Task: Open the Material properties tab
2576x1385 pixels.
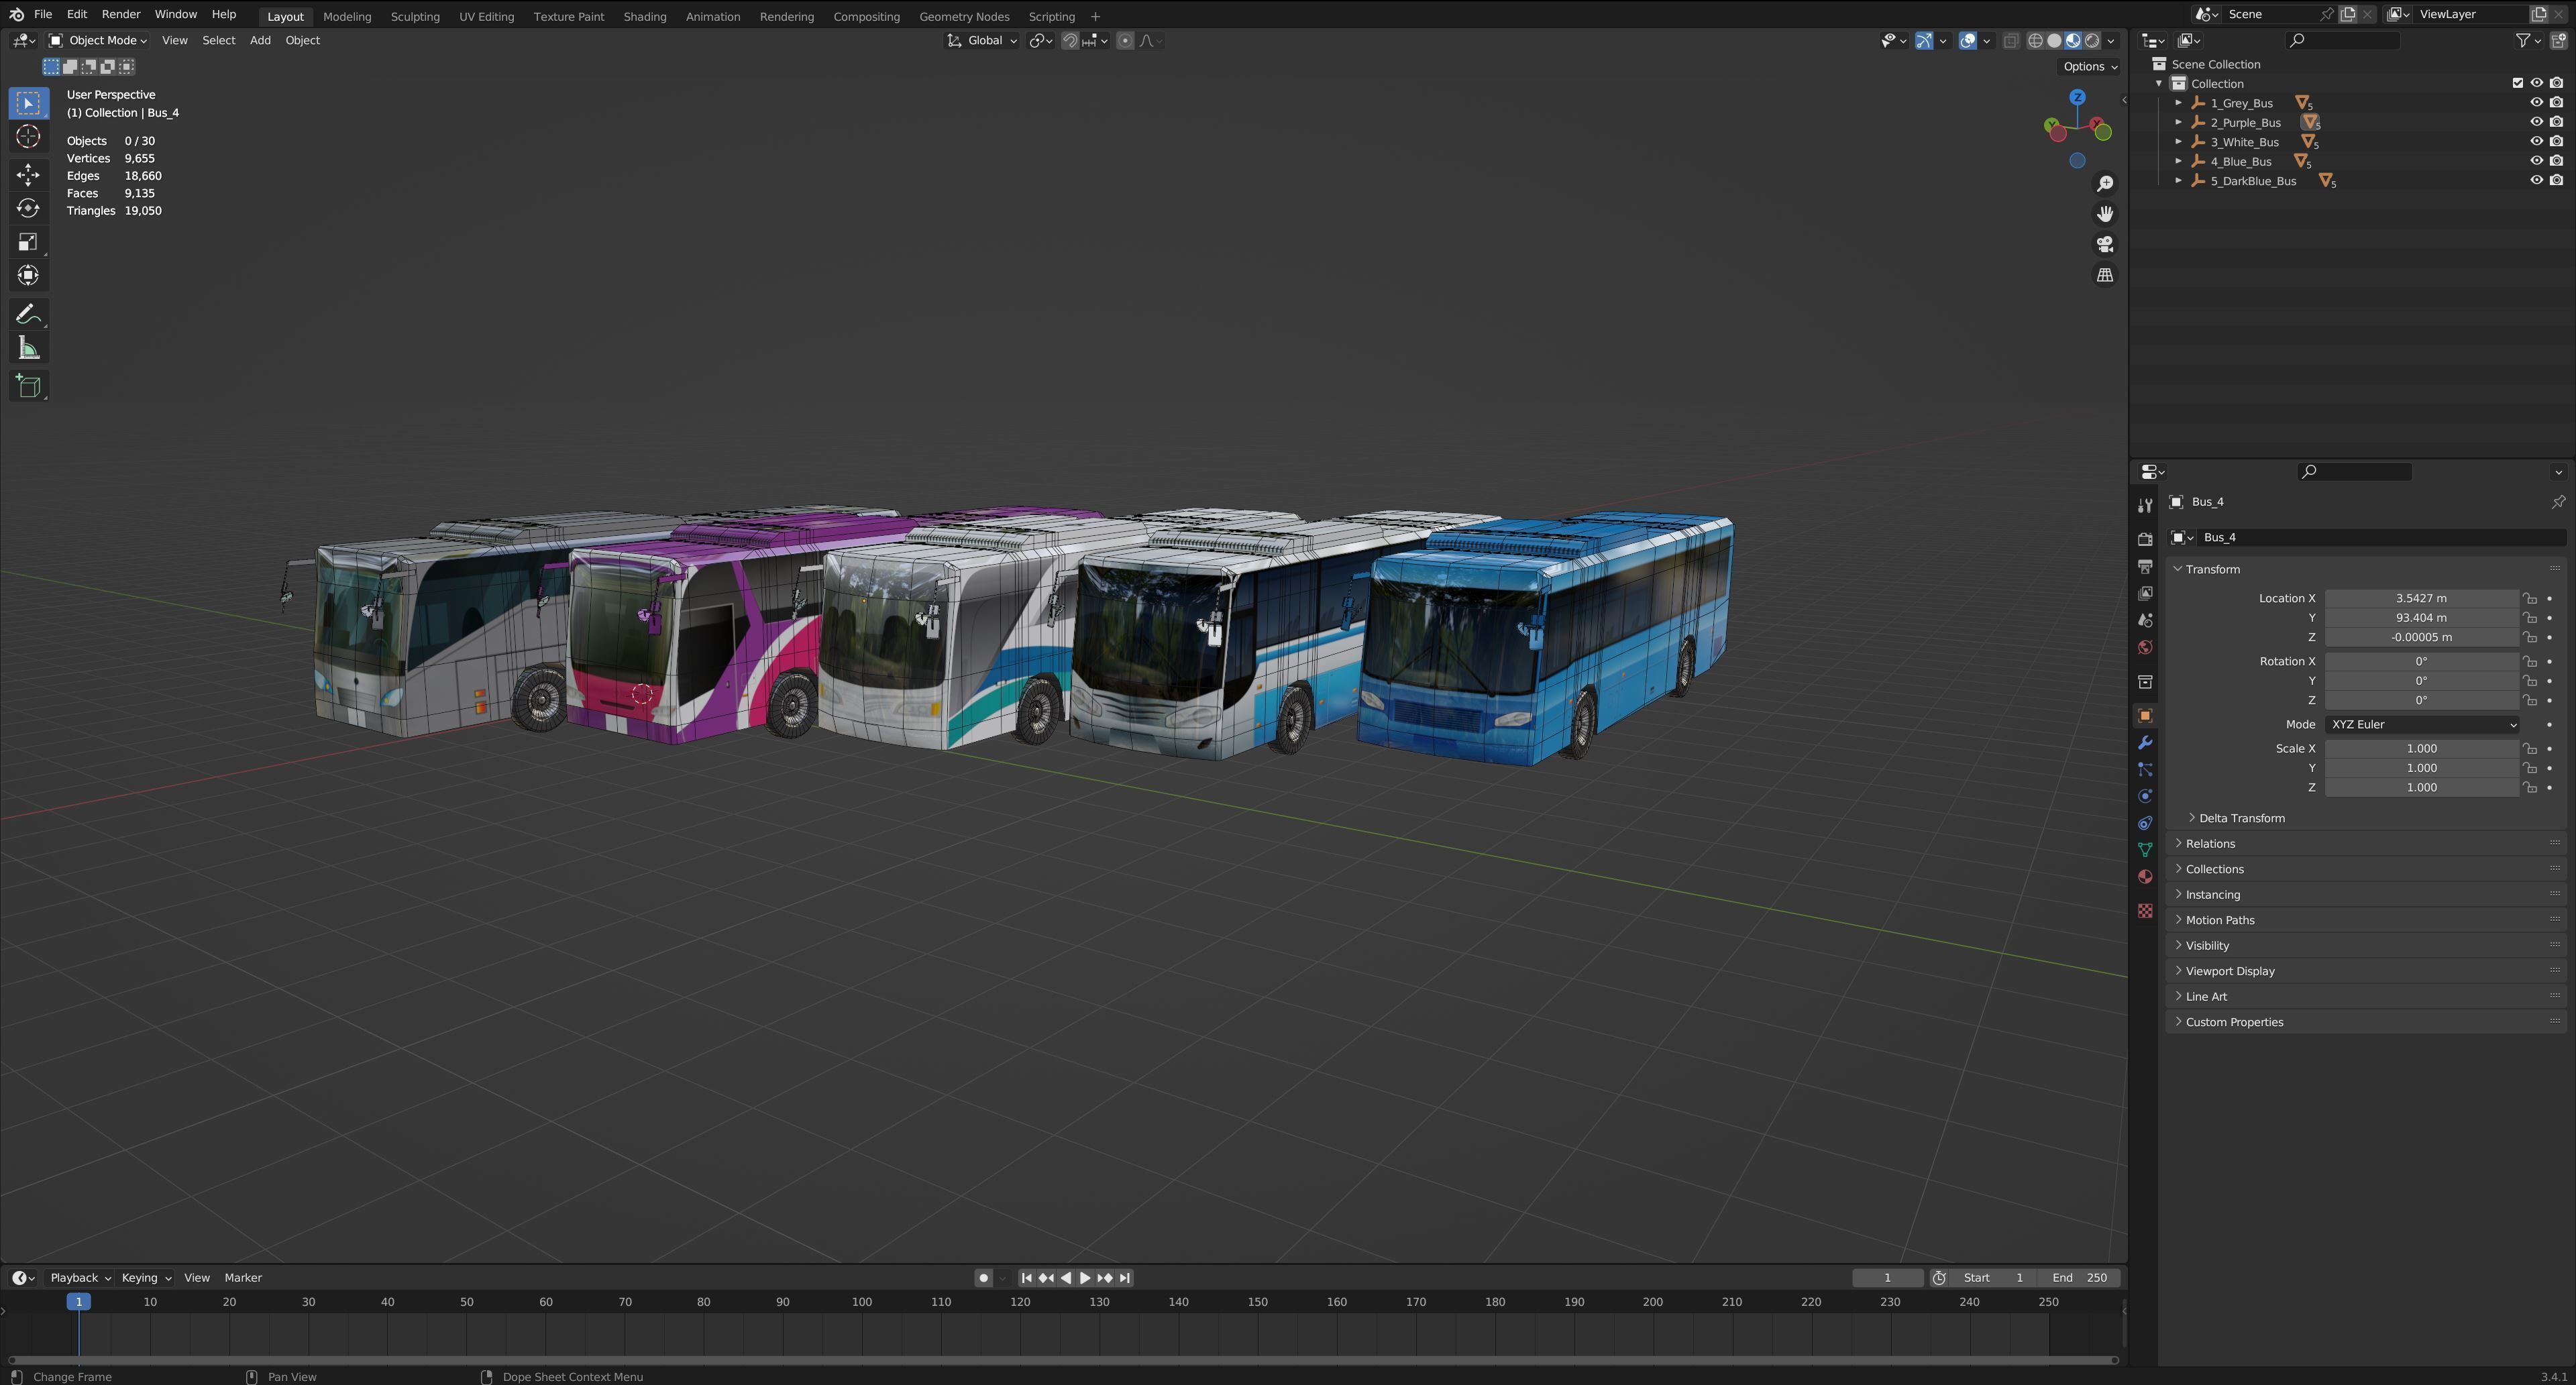Action: (x=2144, y=877)
